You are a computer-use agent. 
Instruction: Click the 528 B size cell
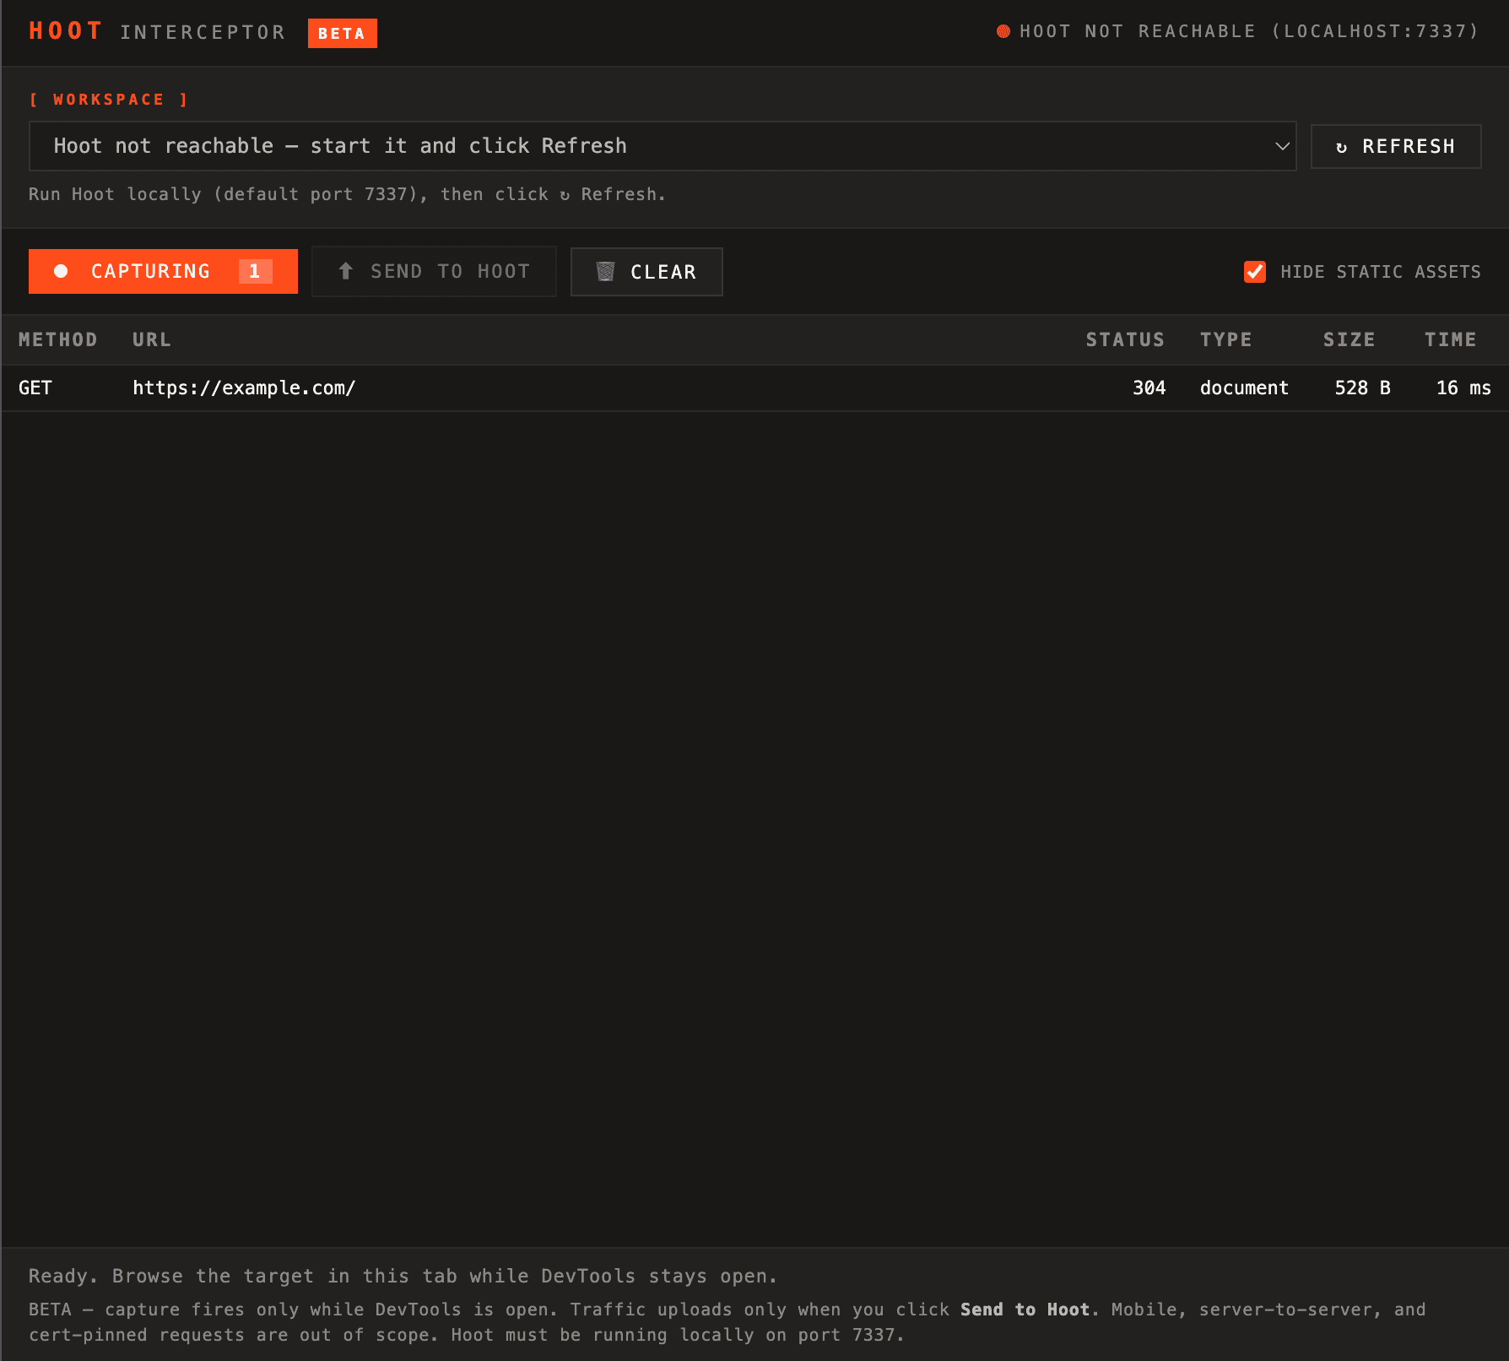pyautogui.click(x=1362, y=388)
